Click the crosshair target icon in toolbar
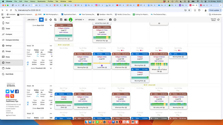This screenshot has height=125, width=223. (51, 20)
